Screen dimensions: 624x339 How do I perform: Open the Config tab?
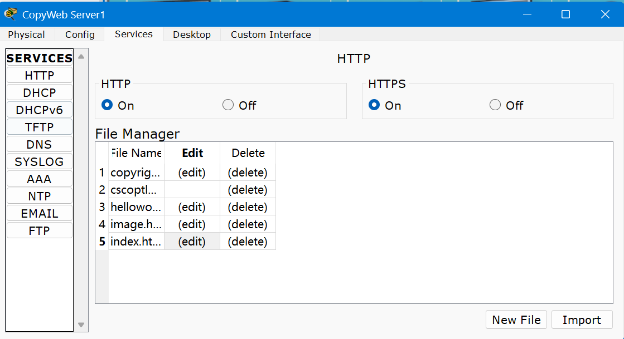click(80, 35)
